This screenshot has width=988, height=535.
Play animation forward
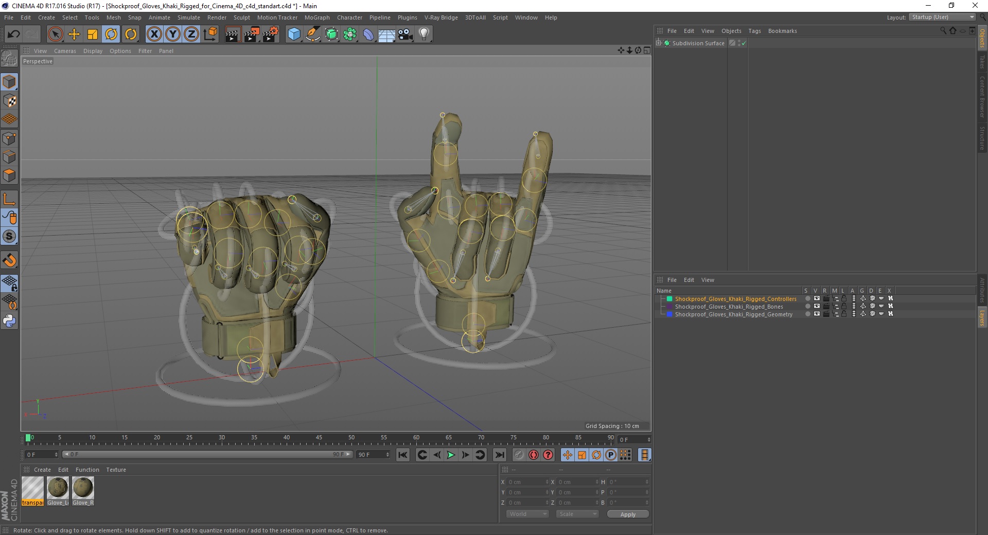pos(451,455)
